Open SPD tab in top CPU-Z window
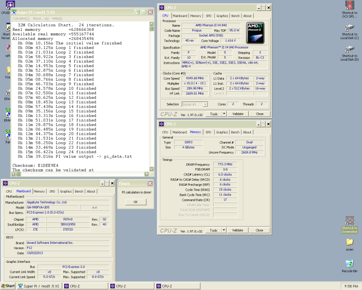 (209, 16)
